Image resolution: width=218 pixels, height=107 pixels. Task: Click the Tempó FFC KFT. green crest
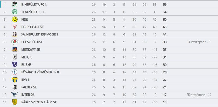(15, 12)
